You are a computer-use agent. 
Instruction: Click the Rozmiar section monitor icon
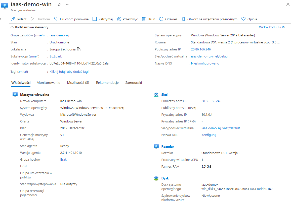pos(156,147)
